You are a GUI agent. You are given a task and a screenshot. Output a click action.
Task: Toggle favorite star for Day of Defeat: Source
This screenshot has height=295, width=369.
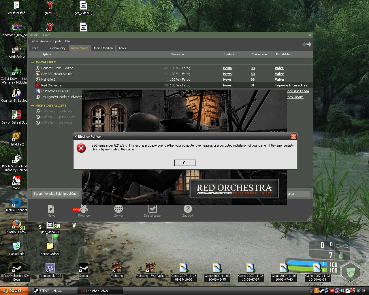[x=166, y=74]
